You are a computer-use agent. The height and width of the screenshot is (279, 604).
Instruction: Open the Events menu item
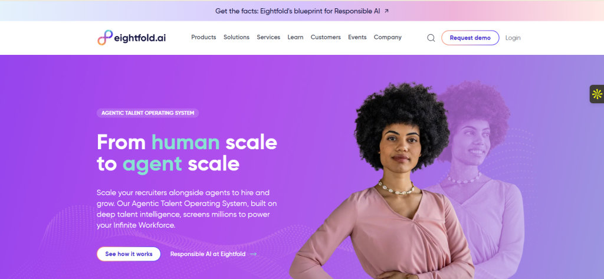[357, 37]
